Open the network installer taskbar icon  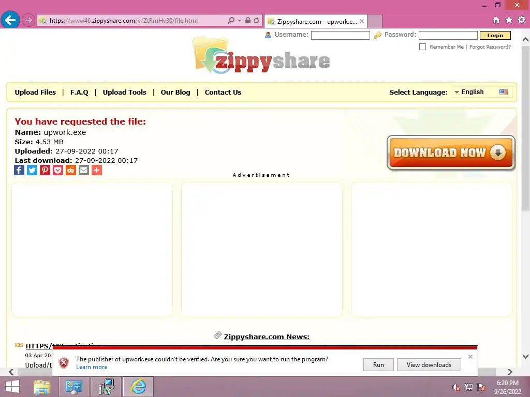point(106,387)
